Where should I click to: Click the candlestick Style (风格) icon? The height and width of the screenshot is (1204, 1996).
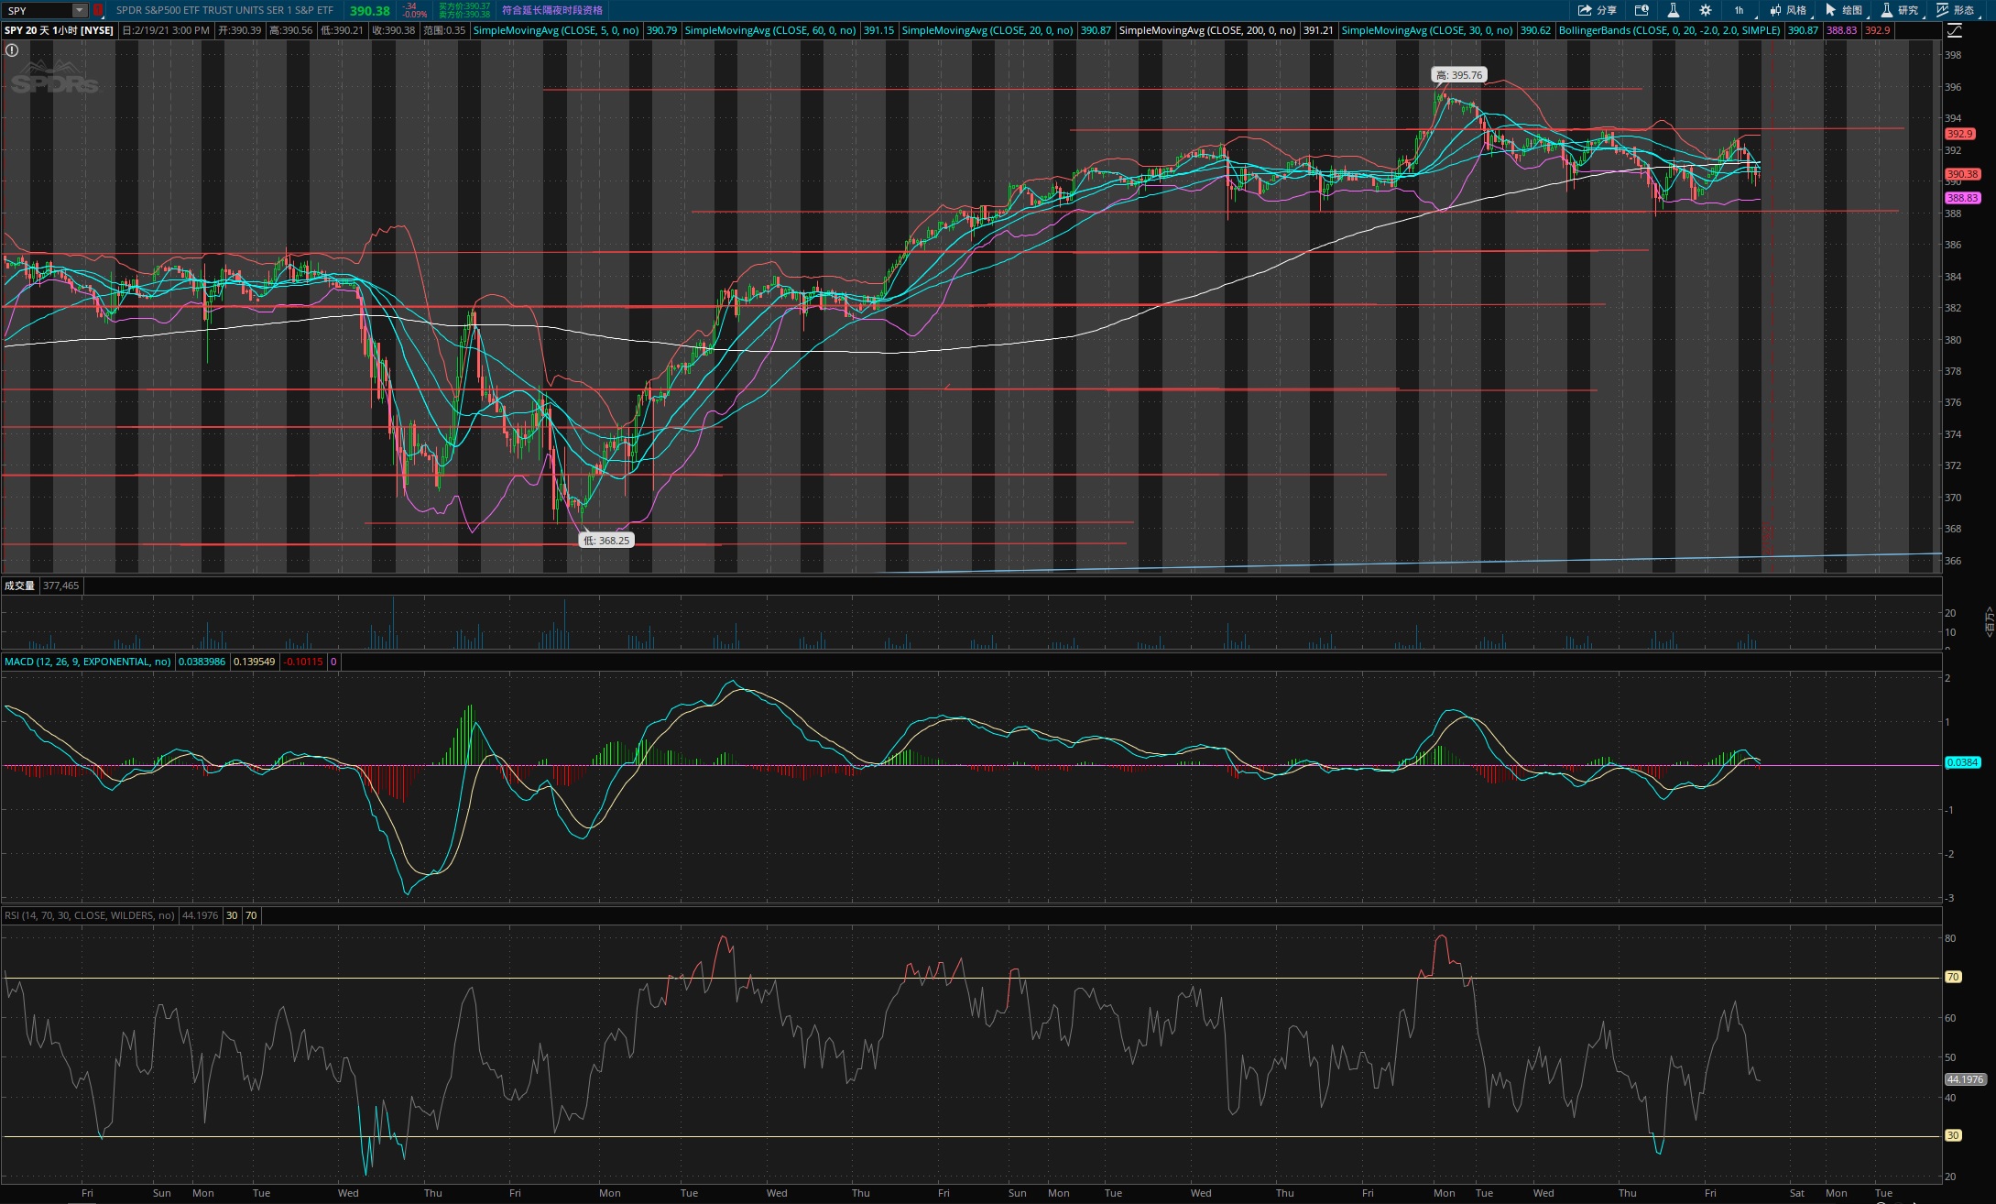[x=1787, y=10]
